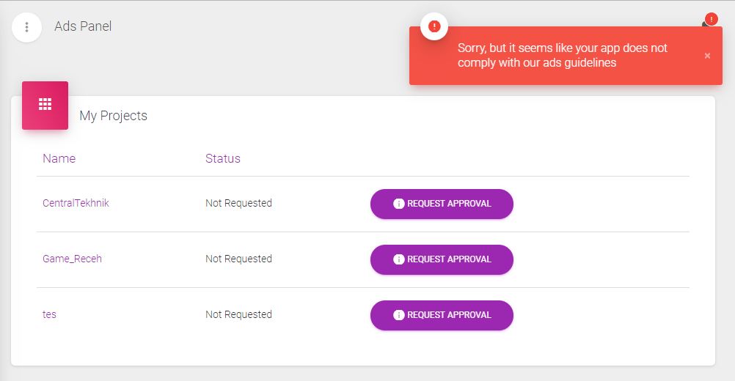Screen dimensions: 735x381
Task: Click the Ads Panel title
Action: pos(83,26)
